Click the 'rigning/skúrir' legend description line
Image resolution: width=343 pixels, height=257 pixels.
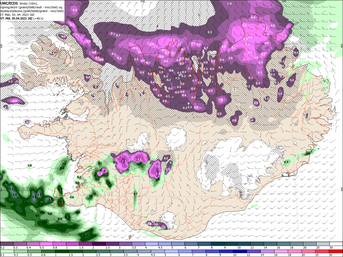(x=31, y=7)
